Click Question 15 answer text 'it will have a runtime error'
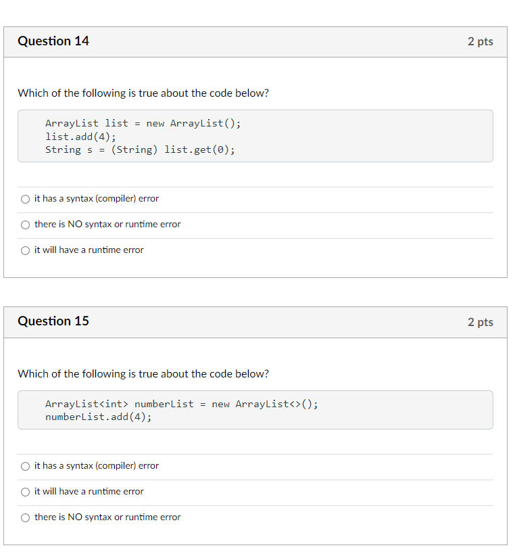 coord(89,492)
